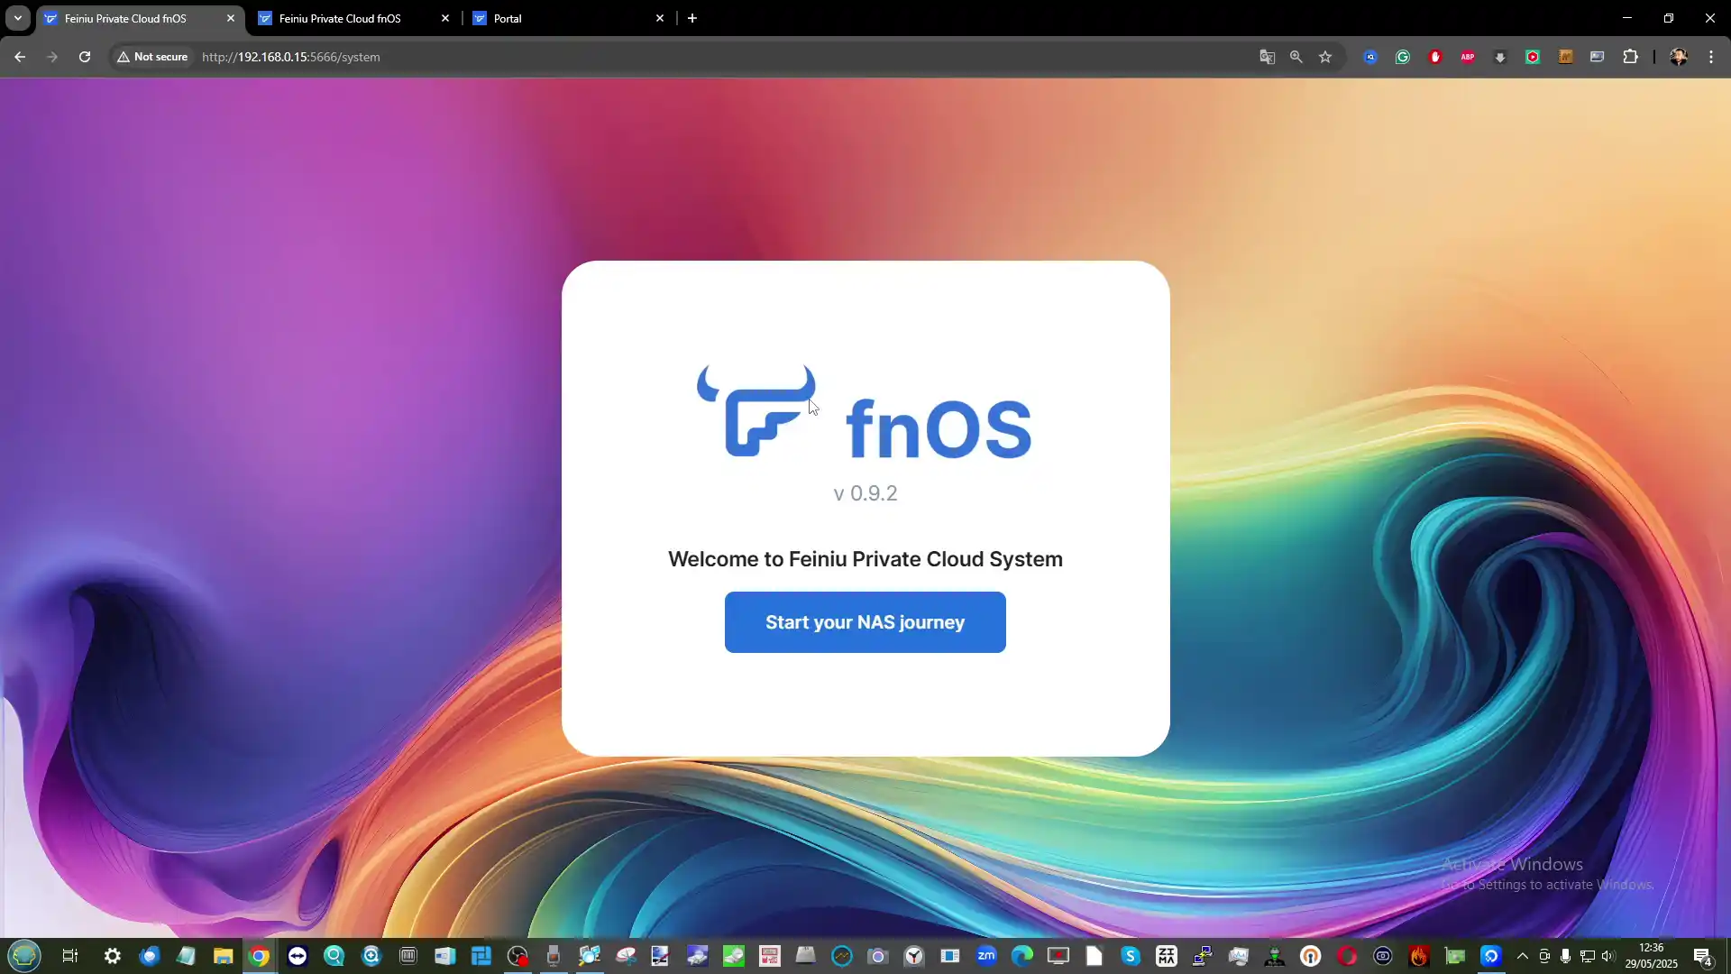The height and width of the screenshot is (974, 1731).
Task: Open the picture image extension
Action: (1598, 57)
